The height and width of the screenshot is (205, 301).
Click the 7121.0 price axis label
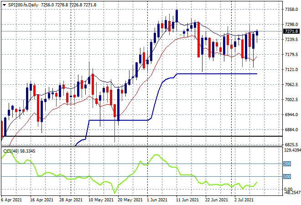pos(291,69)
